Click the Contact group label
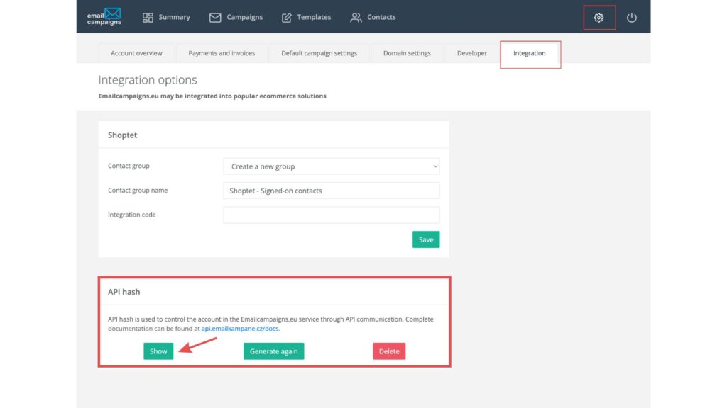Viewport: 727px width, 408px height. 129,166
